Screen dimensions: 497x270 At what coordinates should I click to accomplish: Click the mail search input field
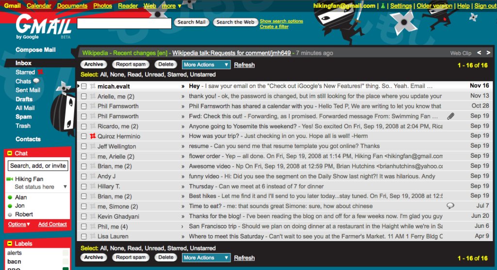(x=124, y=23)
